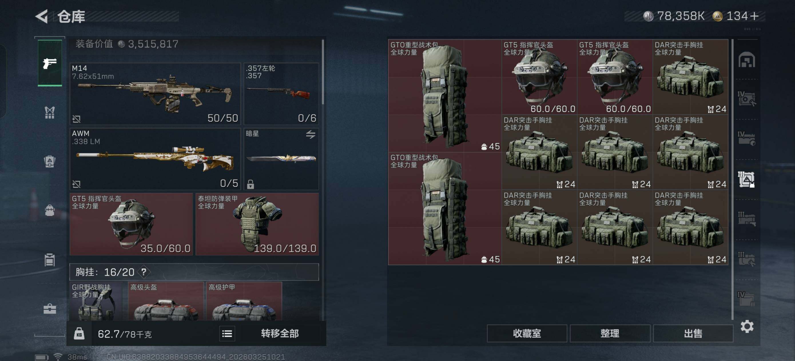The height and width of the screenshot is (361, 795).
Task: Click the left equipment panel scrollbar
Action: [323, 72]
